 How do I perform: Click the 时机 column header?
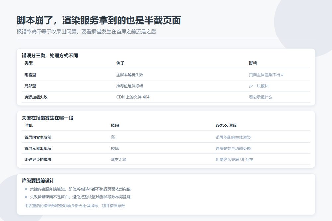29,126
